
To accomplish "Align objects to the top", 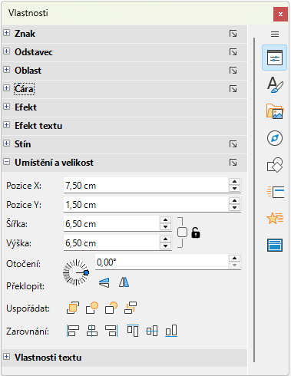I will pos(133,331).
